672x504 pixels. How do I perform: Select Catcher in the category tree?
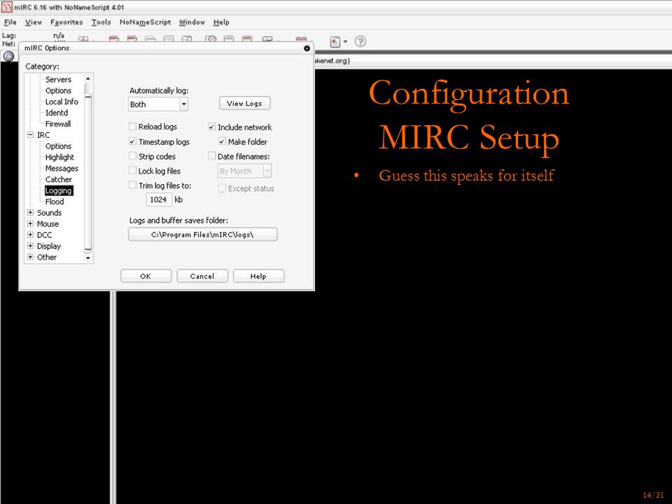tap(59, 180)
